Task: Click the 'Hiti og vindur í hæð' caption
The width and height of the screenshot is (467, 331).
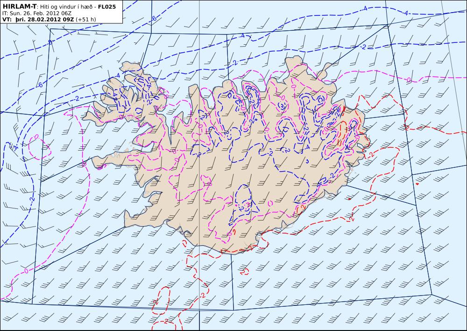Action: click(x=67, y=7)
